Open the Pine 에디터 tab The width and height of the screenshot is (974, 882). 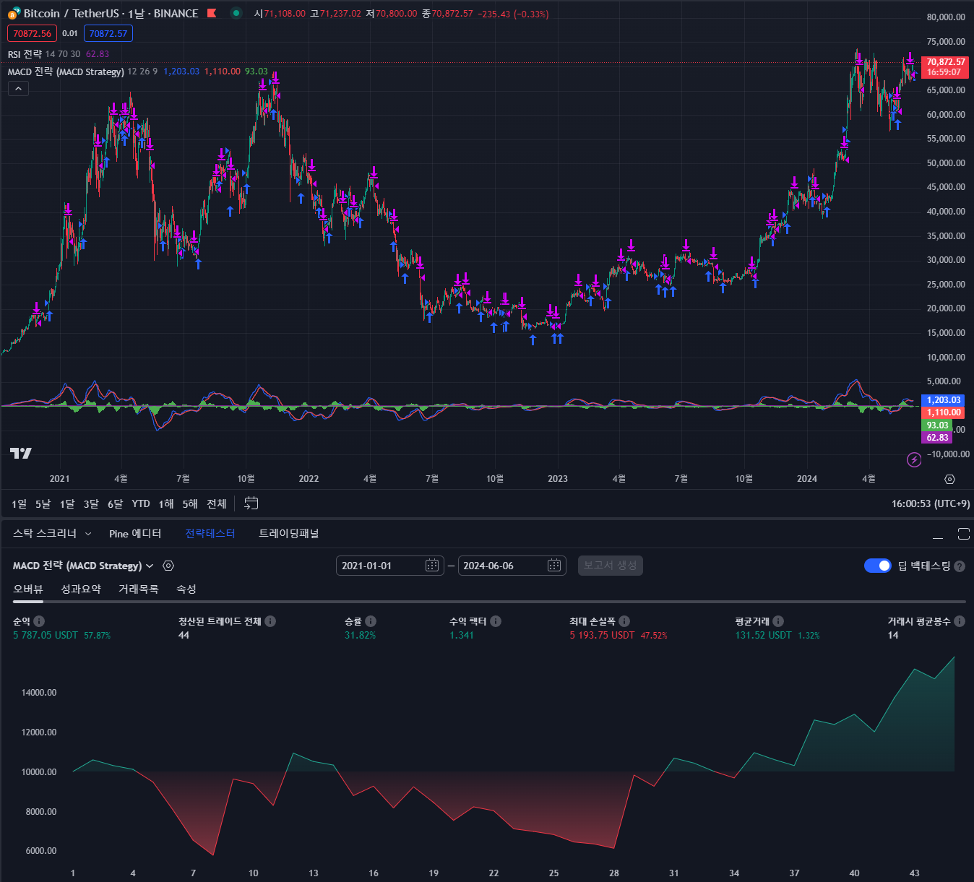pos(135,534)
